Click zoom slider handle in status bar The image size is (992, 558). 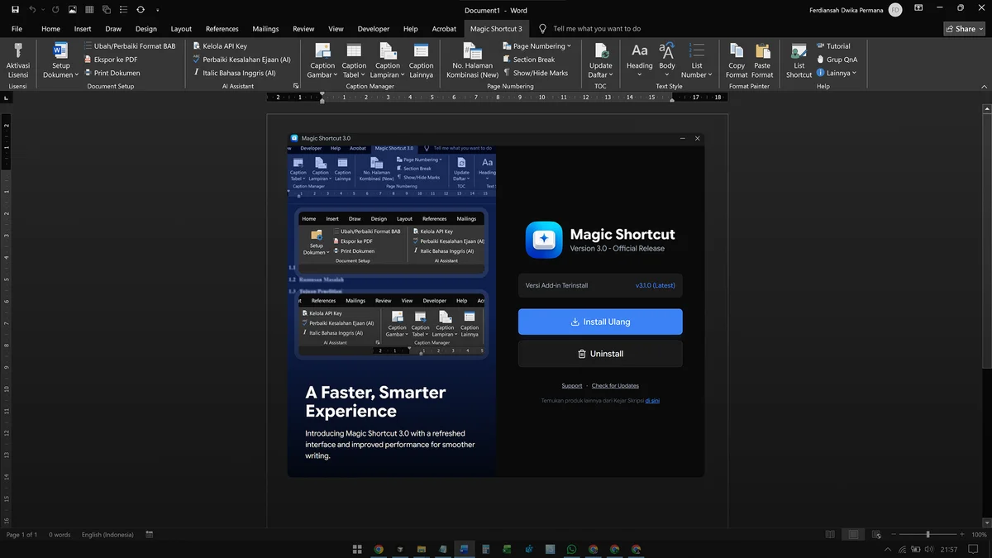(x=928, y=535)
